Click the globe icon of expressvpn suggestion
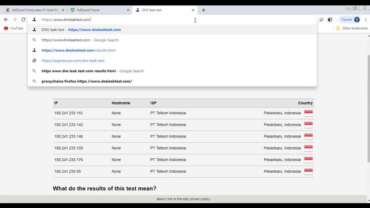Viewport: 370px width, 208px height. pos(34,61)
